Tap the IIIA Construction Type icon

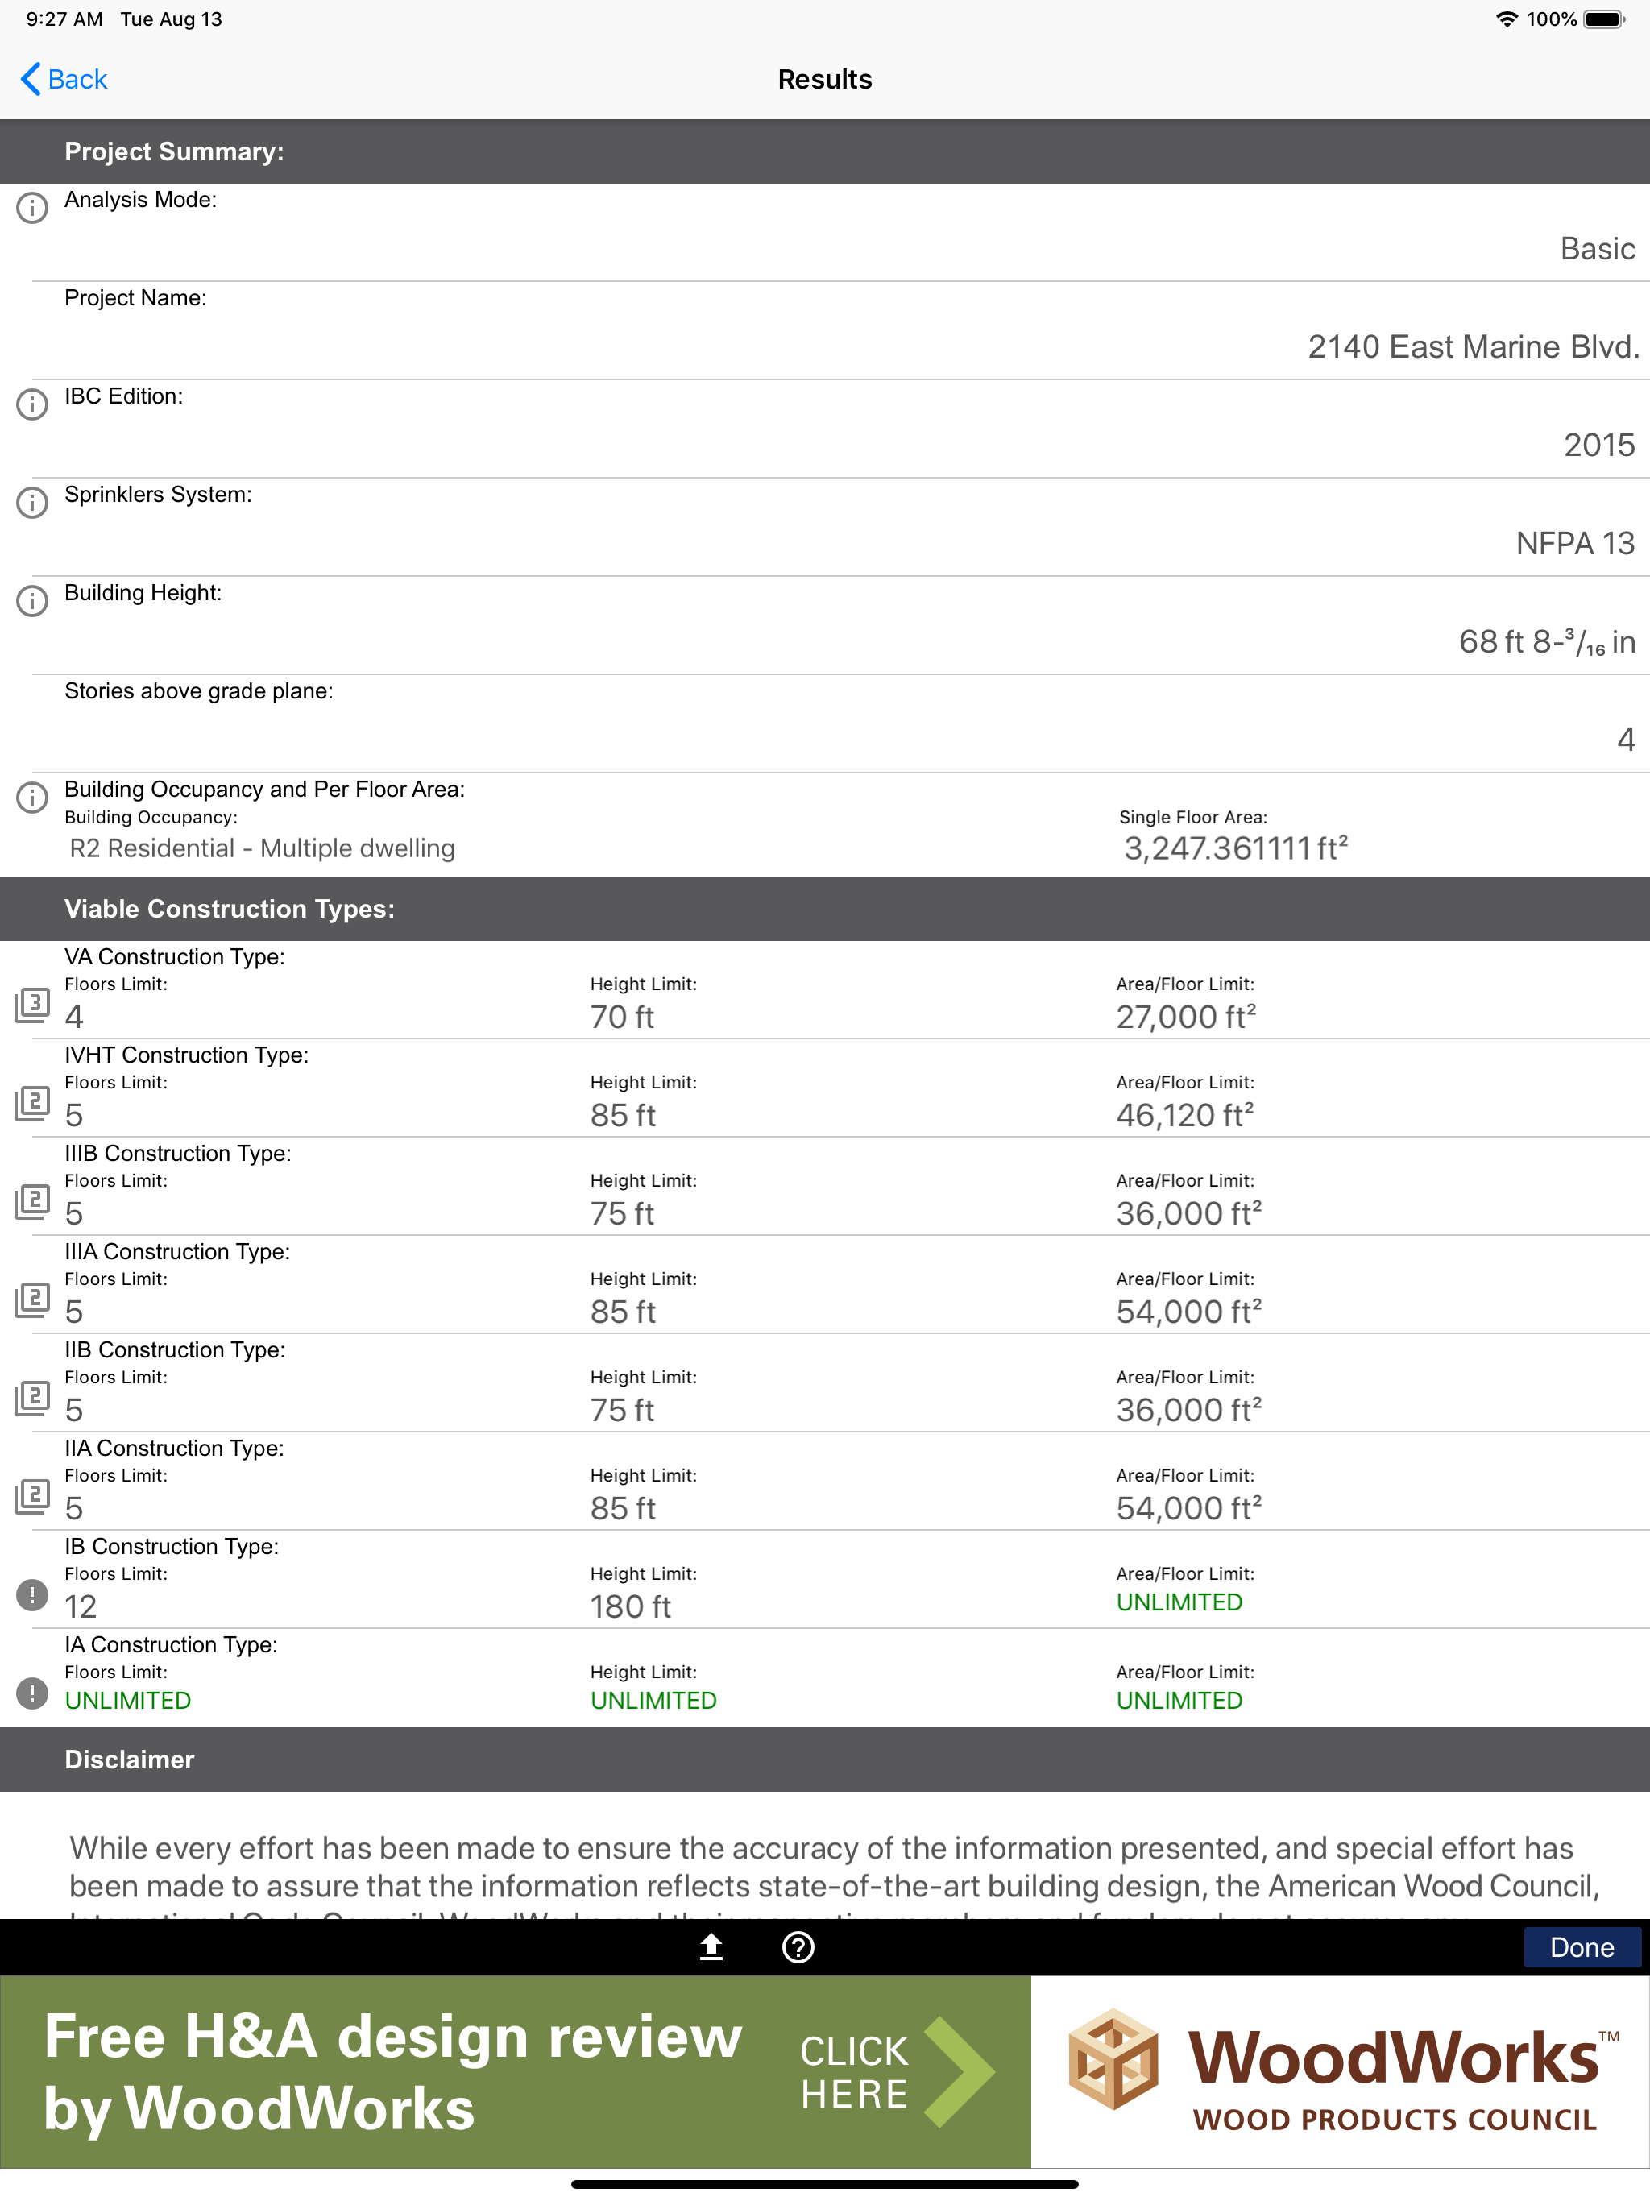[32, 1299]
